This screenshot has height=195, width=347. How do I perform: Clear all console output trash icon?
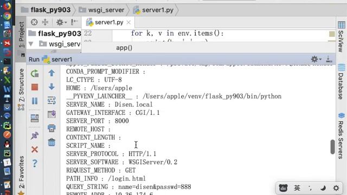pos(52,142)
